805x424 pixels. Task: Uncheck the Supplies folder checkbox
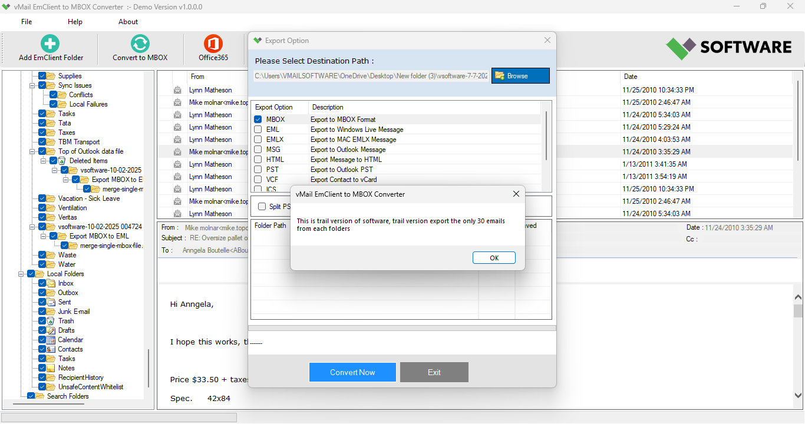coord(42,76)
